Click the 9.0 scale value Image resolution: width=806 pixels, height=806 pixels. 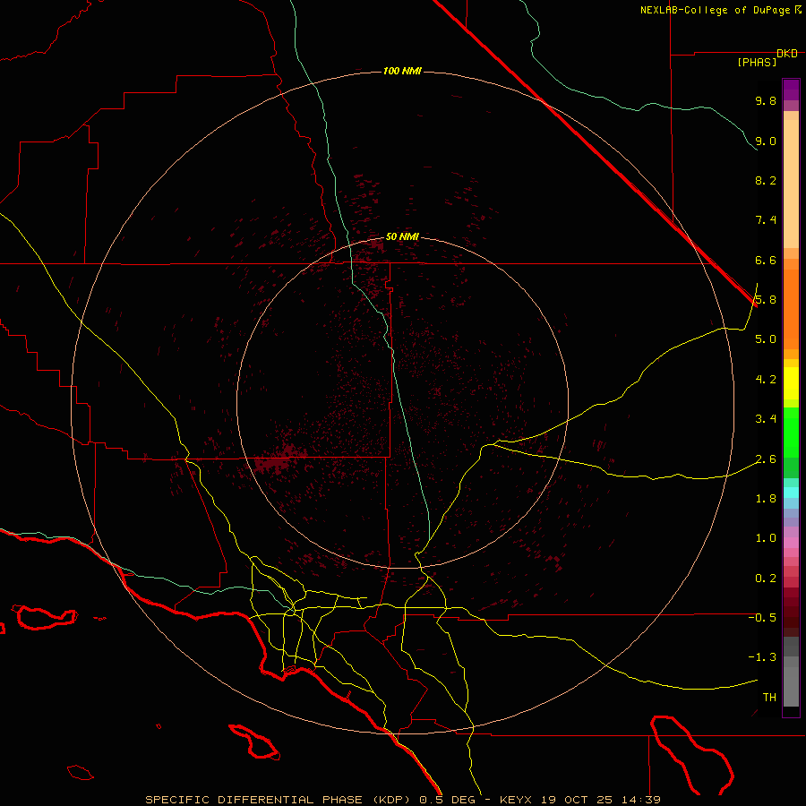(x=766, y=141)
